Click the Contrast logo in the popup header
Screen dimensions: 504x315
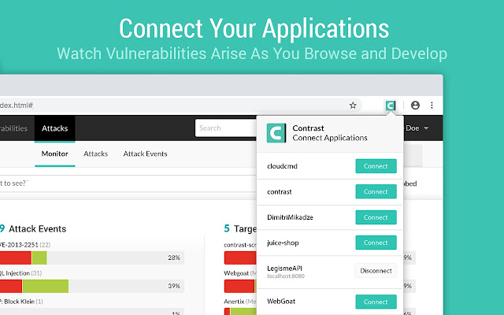[x=276, y=133]
